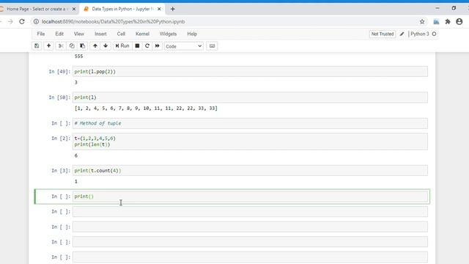This screenshot has height=264, width=469.
Task: Copy selected cells icon in toolbar
Action: pos(72,45)
